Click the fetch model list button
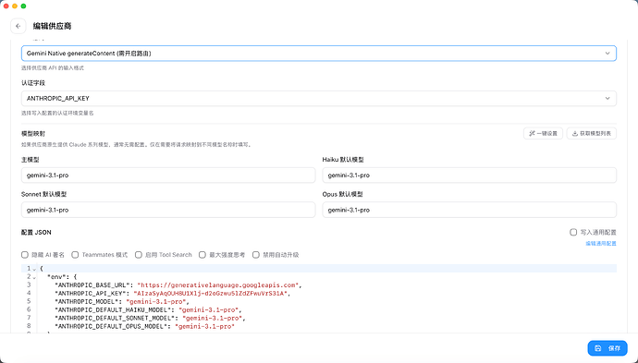 (591, 133)
